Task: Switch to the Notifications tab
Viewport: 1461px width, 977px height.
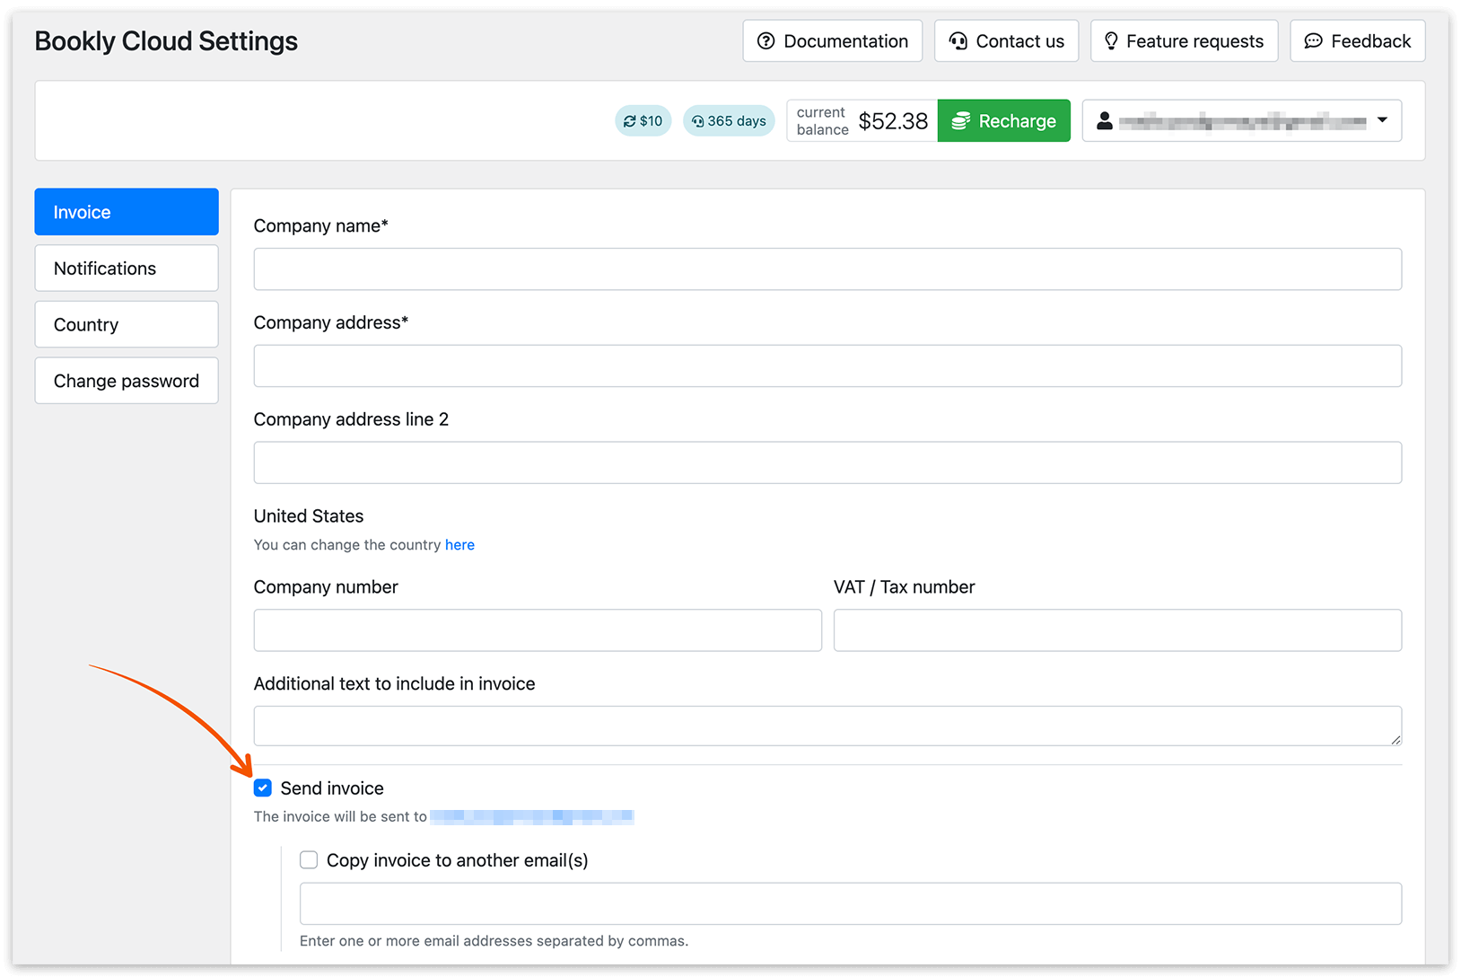Action: [127, 268]
